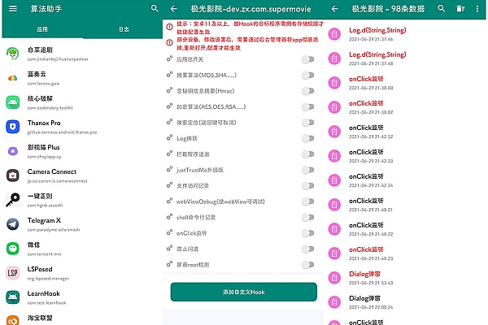Open the LSPosed app icon

pyautogui.click(x=13, y=273)
